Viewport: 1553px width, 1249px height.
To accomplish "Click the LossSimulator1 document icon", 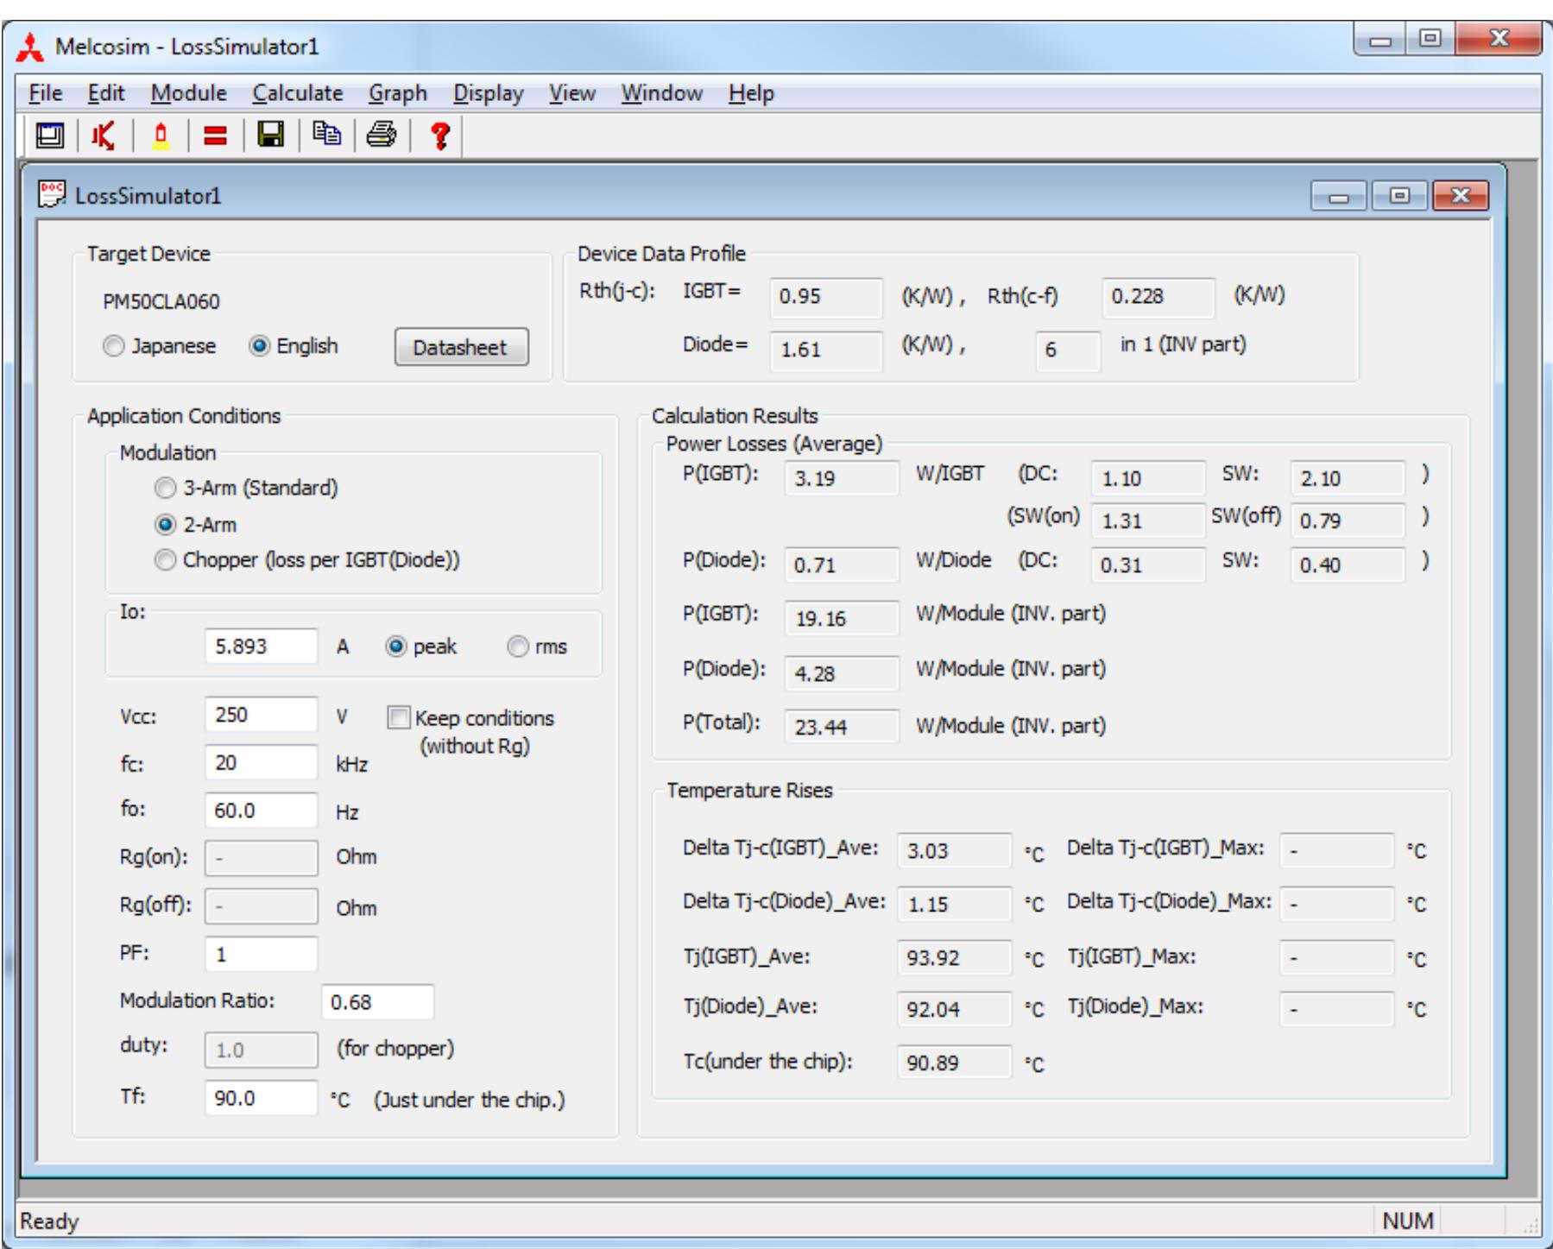I will click(52, 194).
